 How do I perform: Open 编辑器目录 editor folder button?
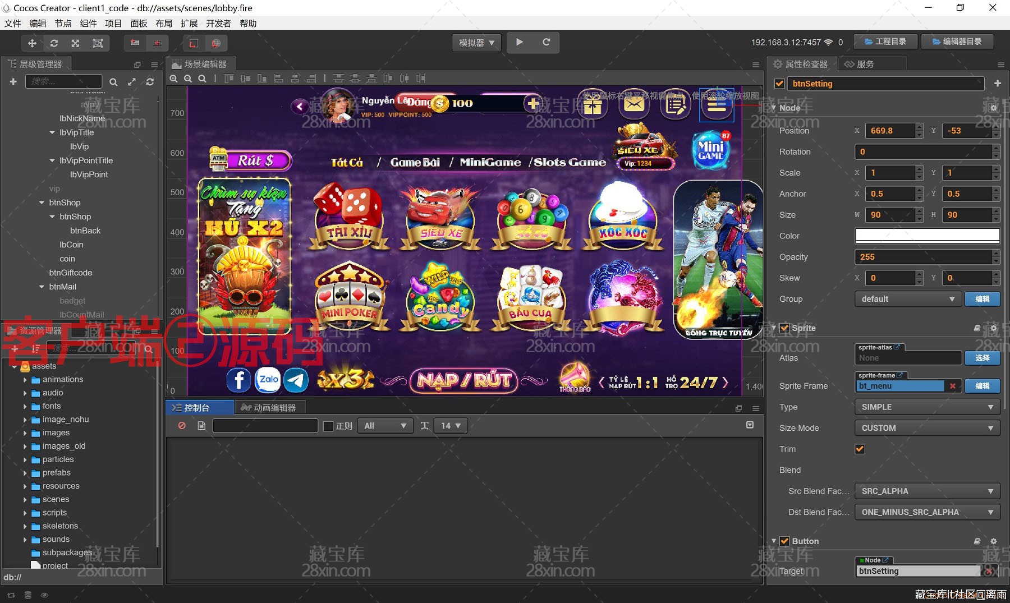pos(957,42)
